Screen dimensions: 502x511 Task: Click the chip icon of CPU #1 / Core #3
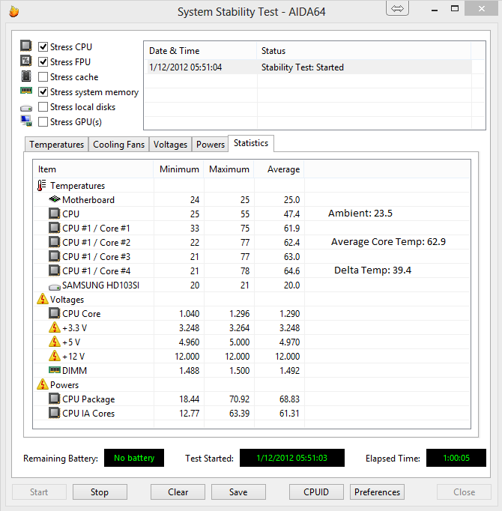(x=55, y=256)
